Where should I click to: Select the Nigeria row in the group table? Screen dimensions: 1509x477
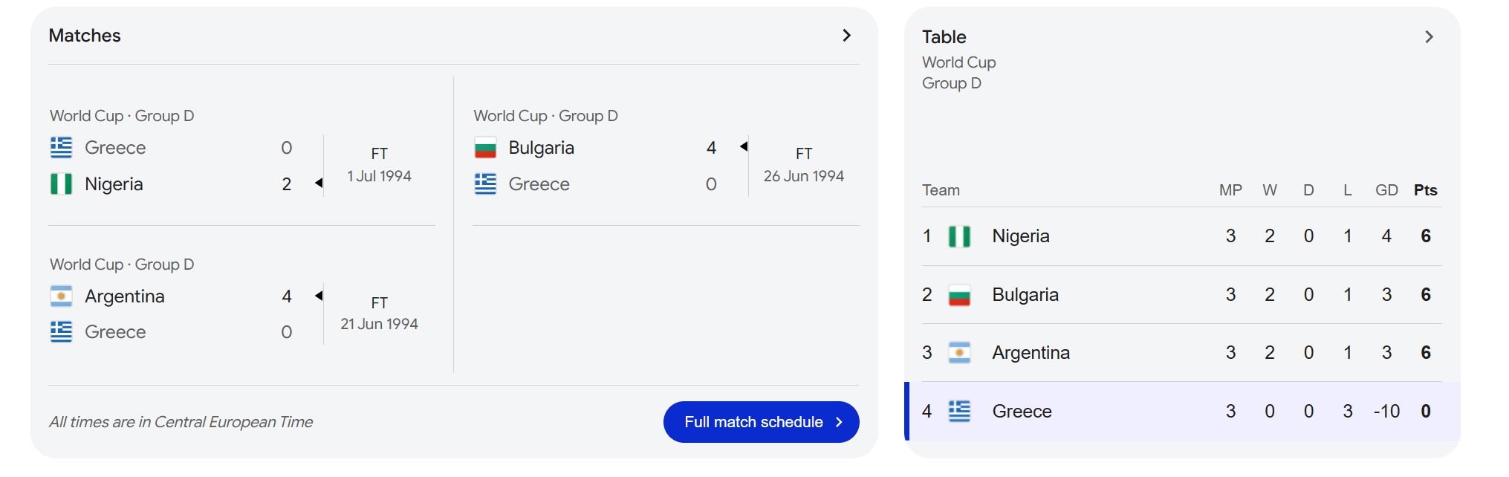coord(1181,236)
